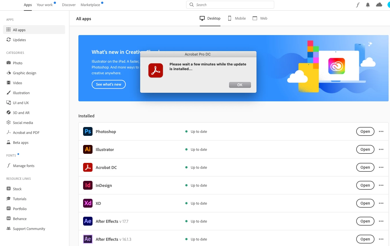
Task: Click into the Search field
Action: [230, 5]
